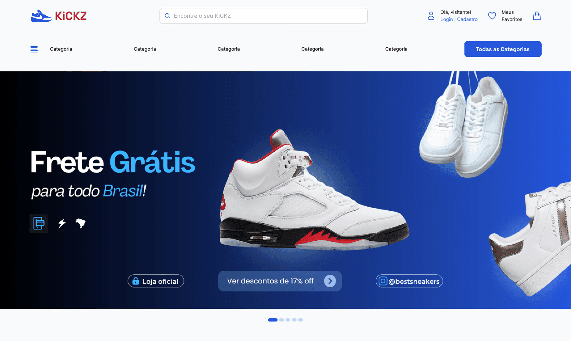The width and height of the screenshot is (571, 341).
Task: Open the Login link
Action: 447,19
